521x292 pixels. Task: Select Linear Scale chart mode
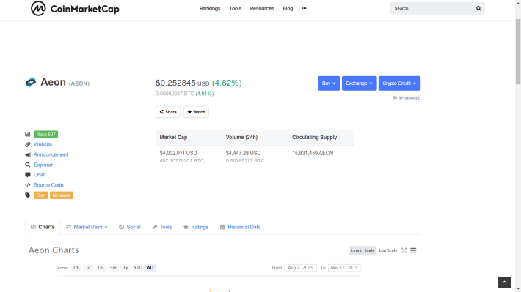tap(362, 250)
